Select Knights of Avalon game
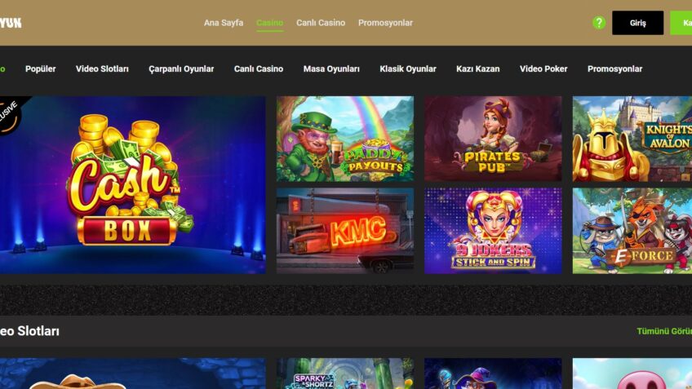 click(632, 139)
